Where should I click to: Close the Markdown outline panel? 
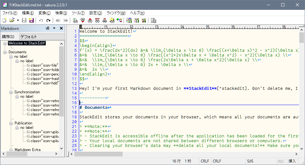pyautogui.click(x=61, y=28)
